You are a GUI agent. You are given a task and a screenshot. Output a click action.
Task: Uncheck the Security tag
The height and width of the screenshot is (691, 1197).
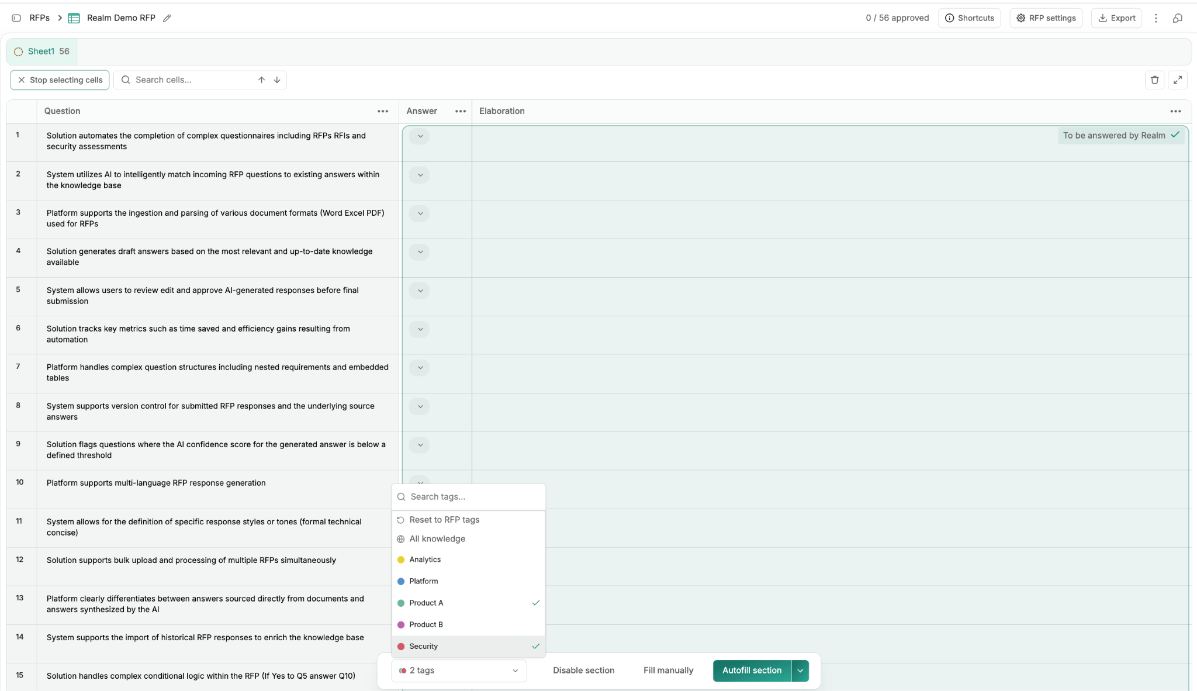(x=468, y=646)
